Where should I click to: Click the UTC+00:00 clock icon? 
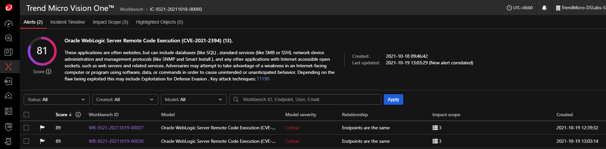509,8
